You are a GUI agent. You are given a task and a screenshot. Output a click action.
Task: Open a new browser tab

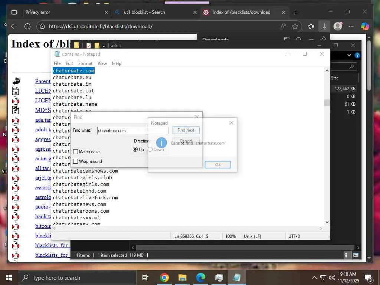click(296, 12)
